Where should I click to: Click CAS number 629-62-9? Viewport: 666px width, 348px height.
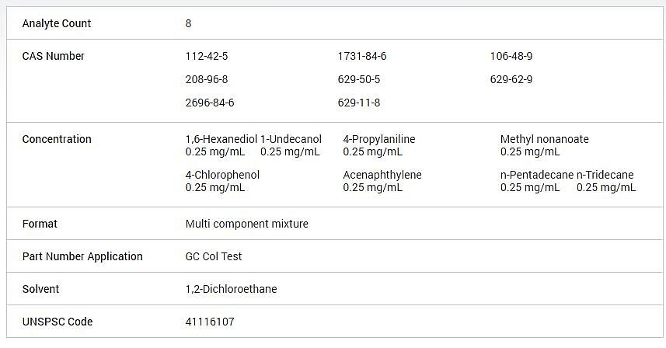[x=511, y=79]
